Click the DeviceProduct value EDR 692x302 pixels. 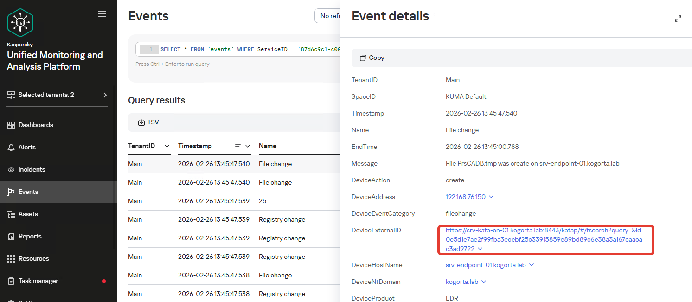pyautogui.click(x=451, y=298)
